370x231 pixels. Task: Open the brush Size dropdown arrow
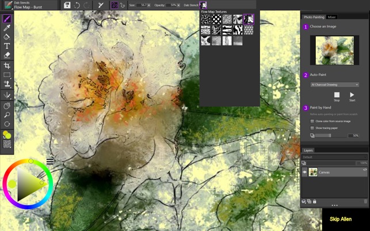click(149, 5)
